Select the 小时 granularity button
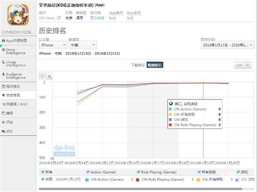 (x=239, y=66)
